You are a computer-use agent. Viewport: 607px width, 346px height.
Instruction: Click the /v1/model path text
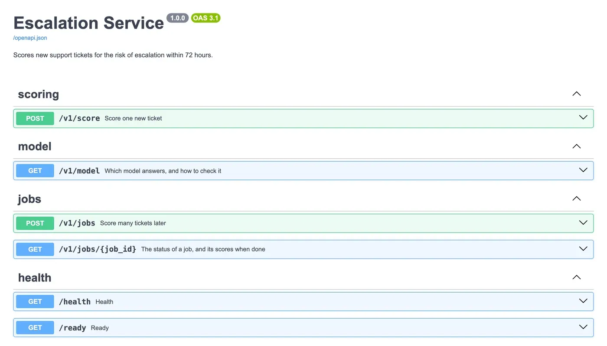pos(79,171)
